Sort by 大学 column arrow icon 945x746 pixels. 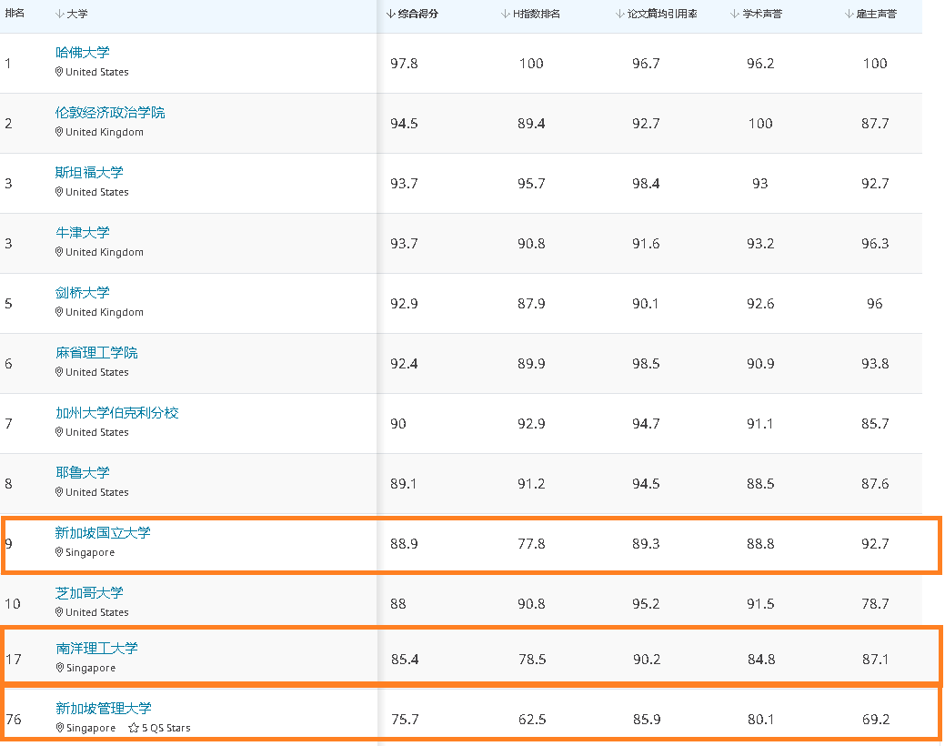[x=60, y=14]
